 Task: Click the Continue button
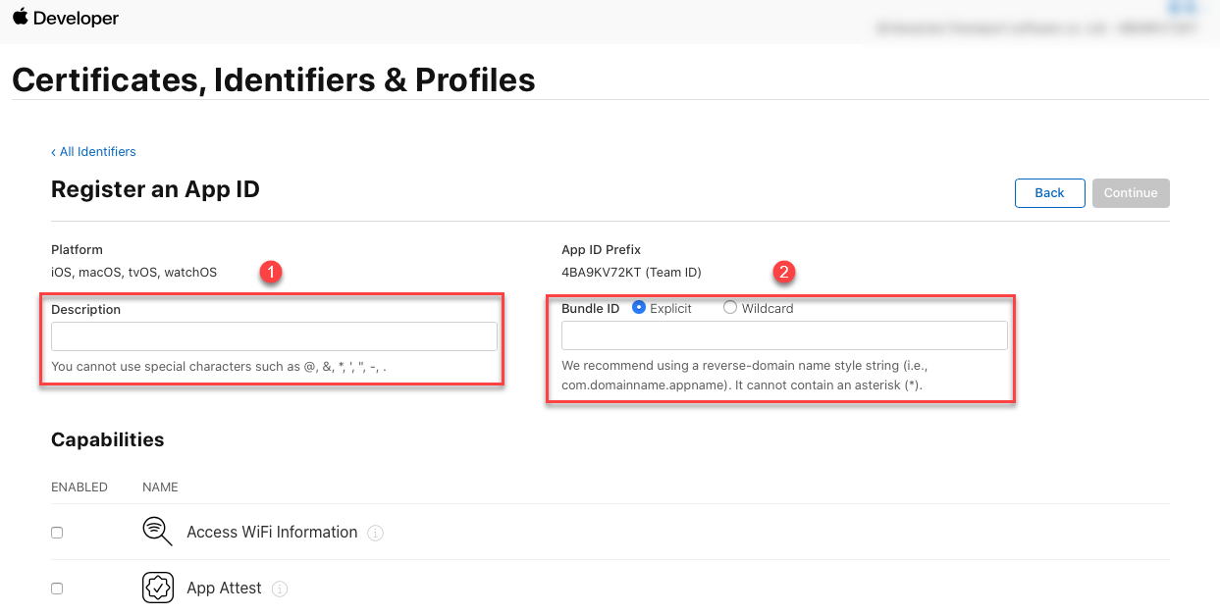tap(1131, 193)
